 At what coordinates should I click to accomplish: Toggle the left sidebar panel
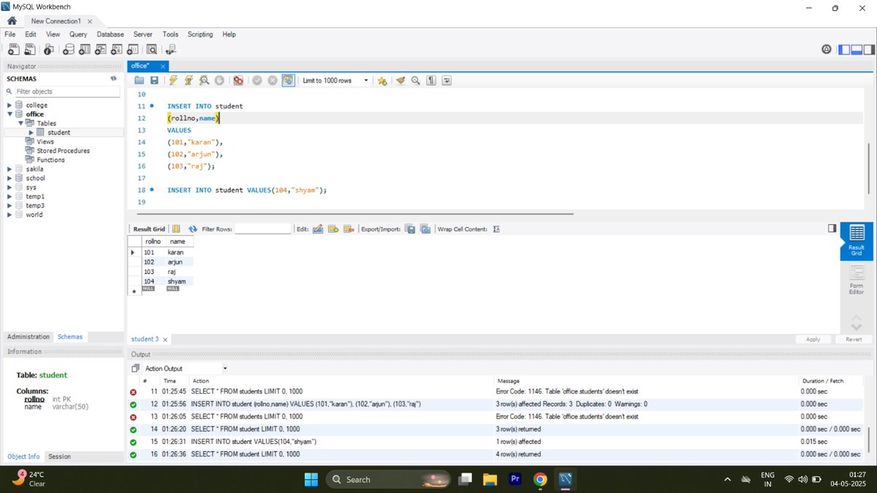click(x=844, y=50)
